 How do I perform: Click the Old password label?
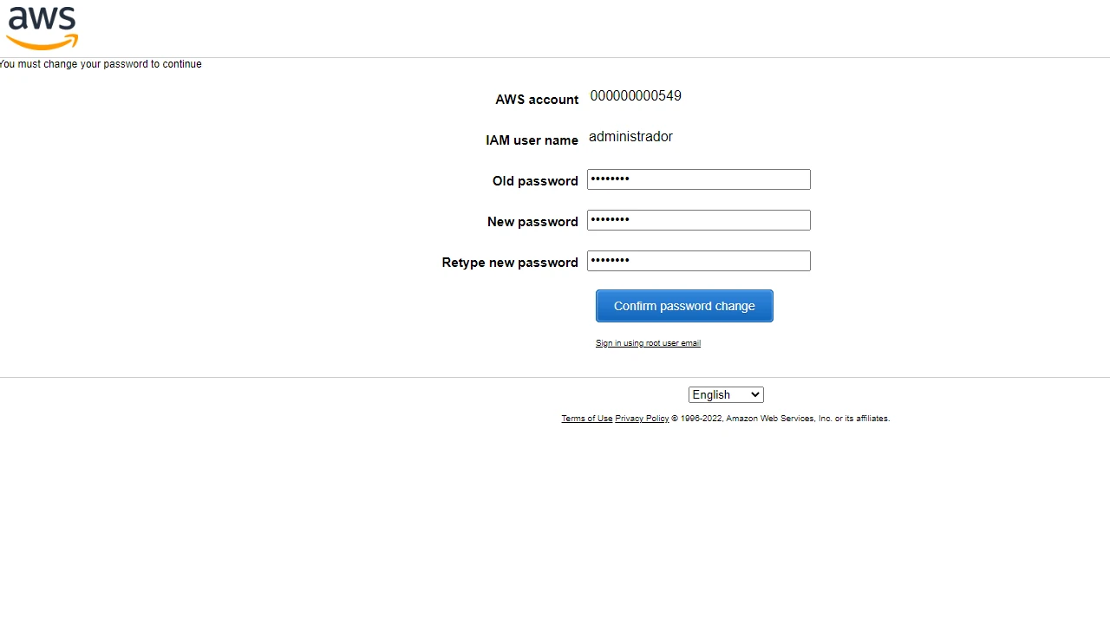click(535, 181)
